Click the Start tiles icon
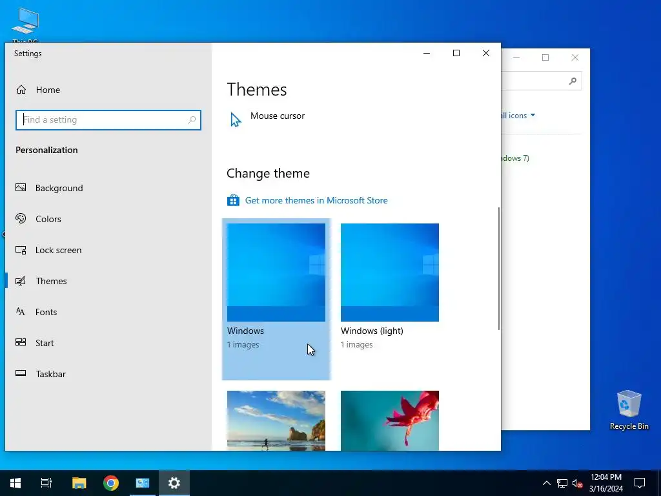 21,342
